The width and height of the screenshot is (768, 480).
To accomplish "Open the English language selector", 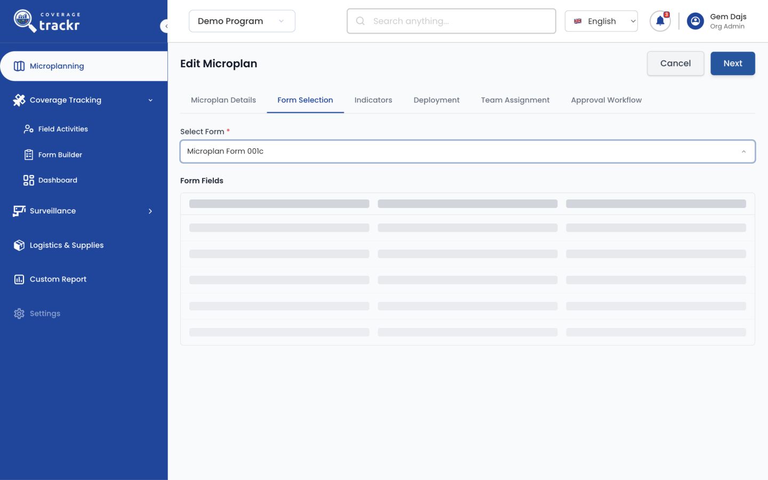I will (601, 21).
